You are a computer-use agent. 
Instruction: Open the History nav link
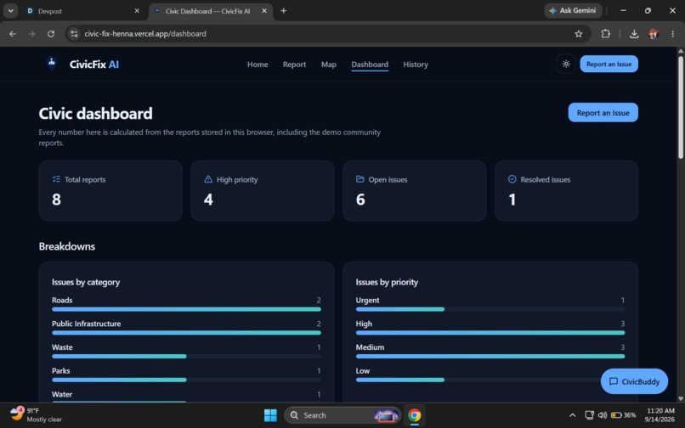click(x=416, y=65)
